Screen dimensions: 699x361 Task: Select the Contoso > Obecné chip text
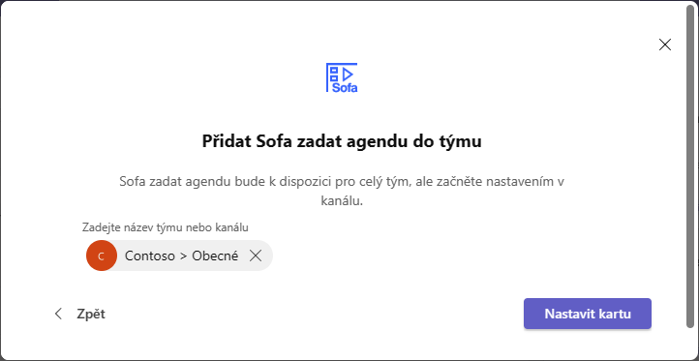pos(181,256)
